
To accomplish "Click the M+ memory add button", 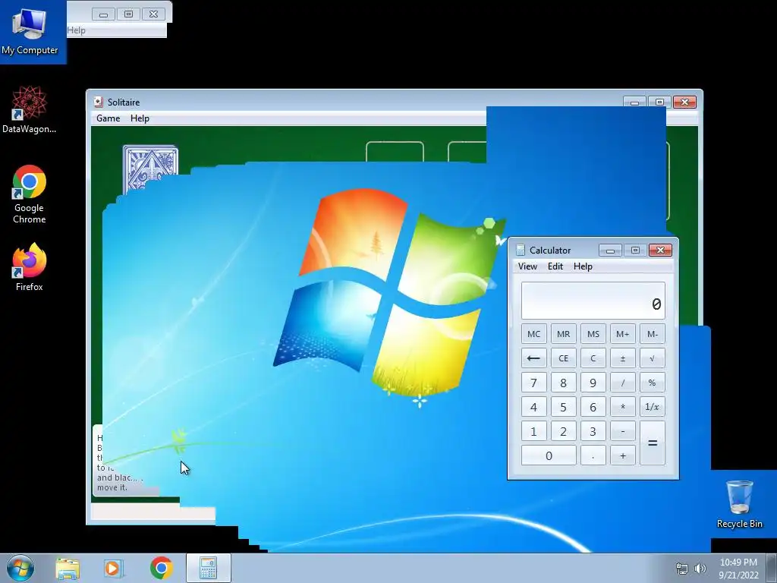I will pos(623,334).
